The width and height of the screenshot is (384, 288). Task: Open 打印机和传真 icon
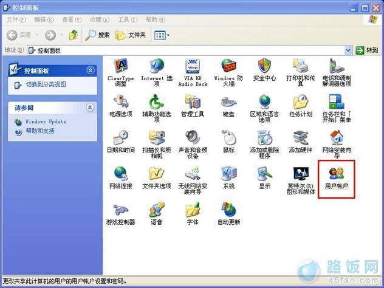[301, 66]
